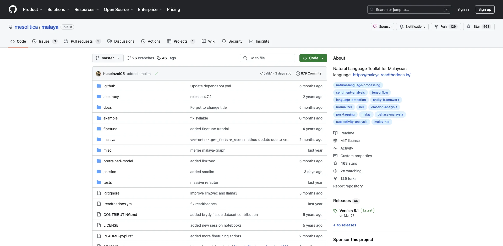The height and width of the screenshot is (246, 503).
Task: Click the scale icon beside MIT license
Action: [335, 141]
